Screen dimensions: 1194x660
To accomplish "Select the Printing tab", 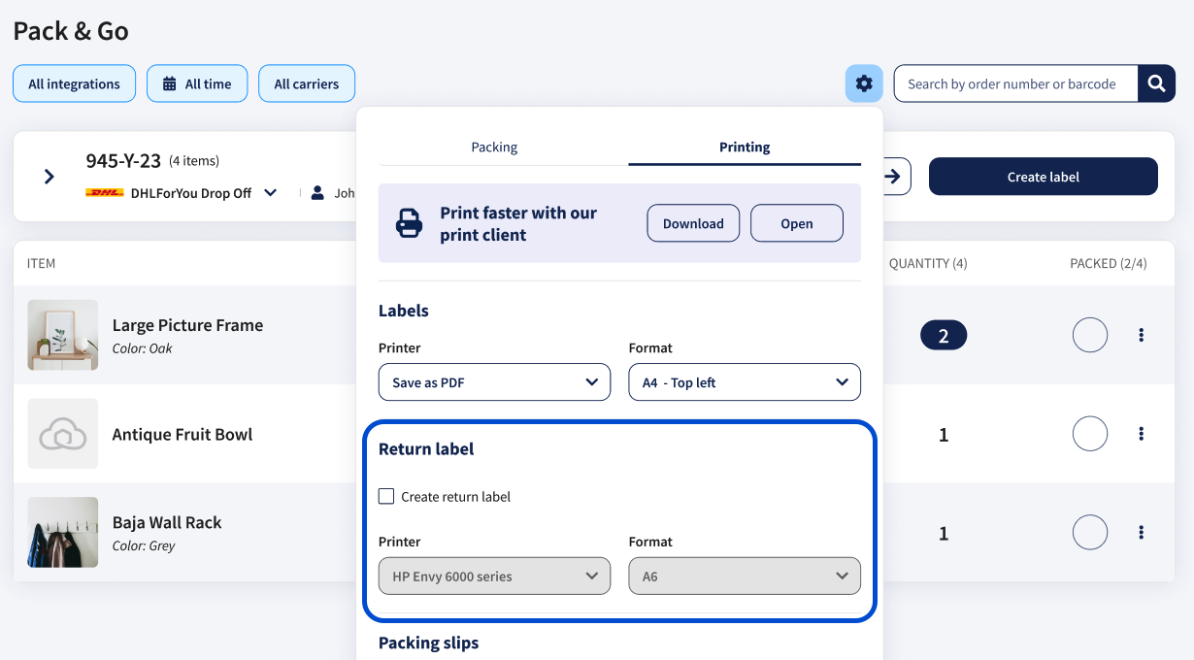I will (x=745, y=148).
